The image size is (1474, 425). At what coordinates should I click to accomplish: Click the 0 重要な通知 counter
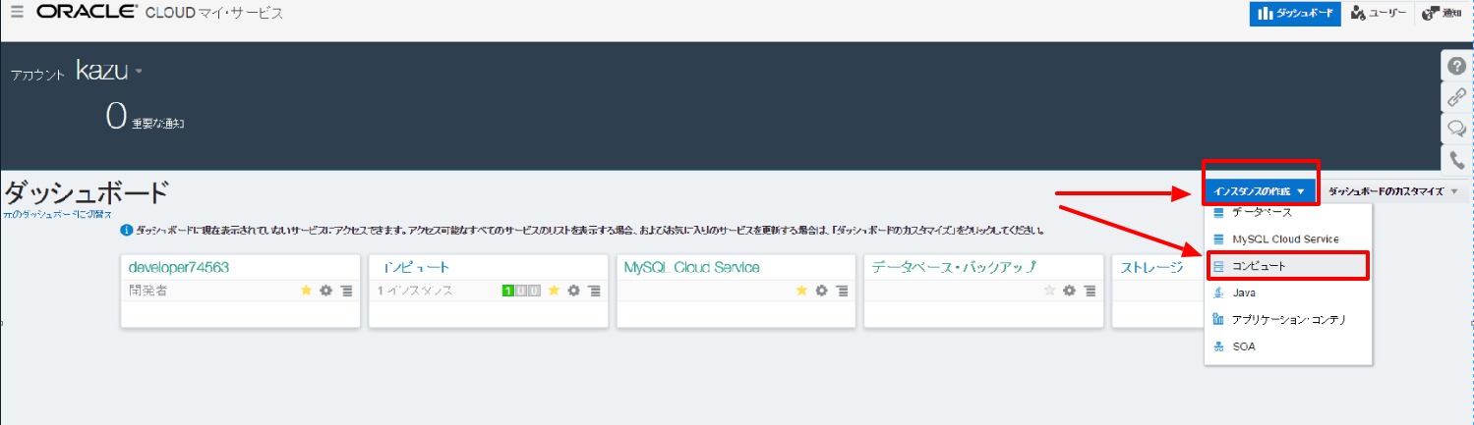[146, 119]
